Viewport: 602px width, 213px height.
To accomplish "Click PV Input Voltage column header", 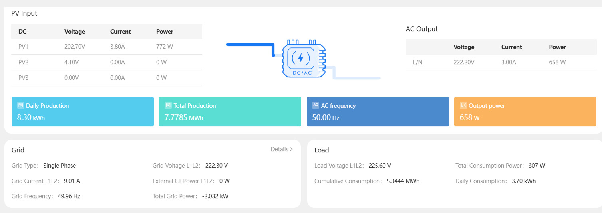I will (75, 32).
